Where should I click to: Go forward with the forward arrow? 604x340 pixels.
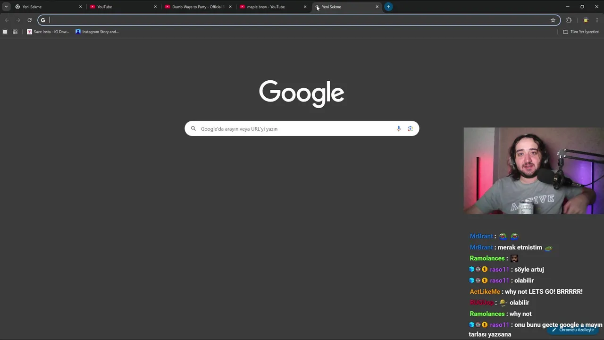(x=18, y=20)
